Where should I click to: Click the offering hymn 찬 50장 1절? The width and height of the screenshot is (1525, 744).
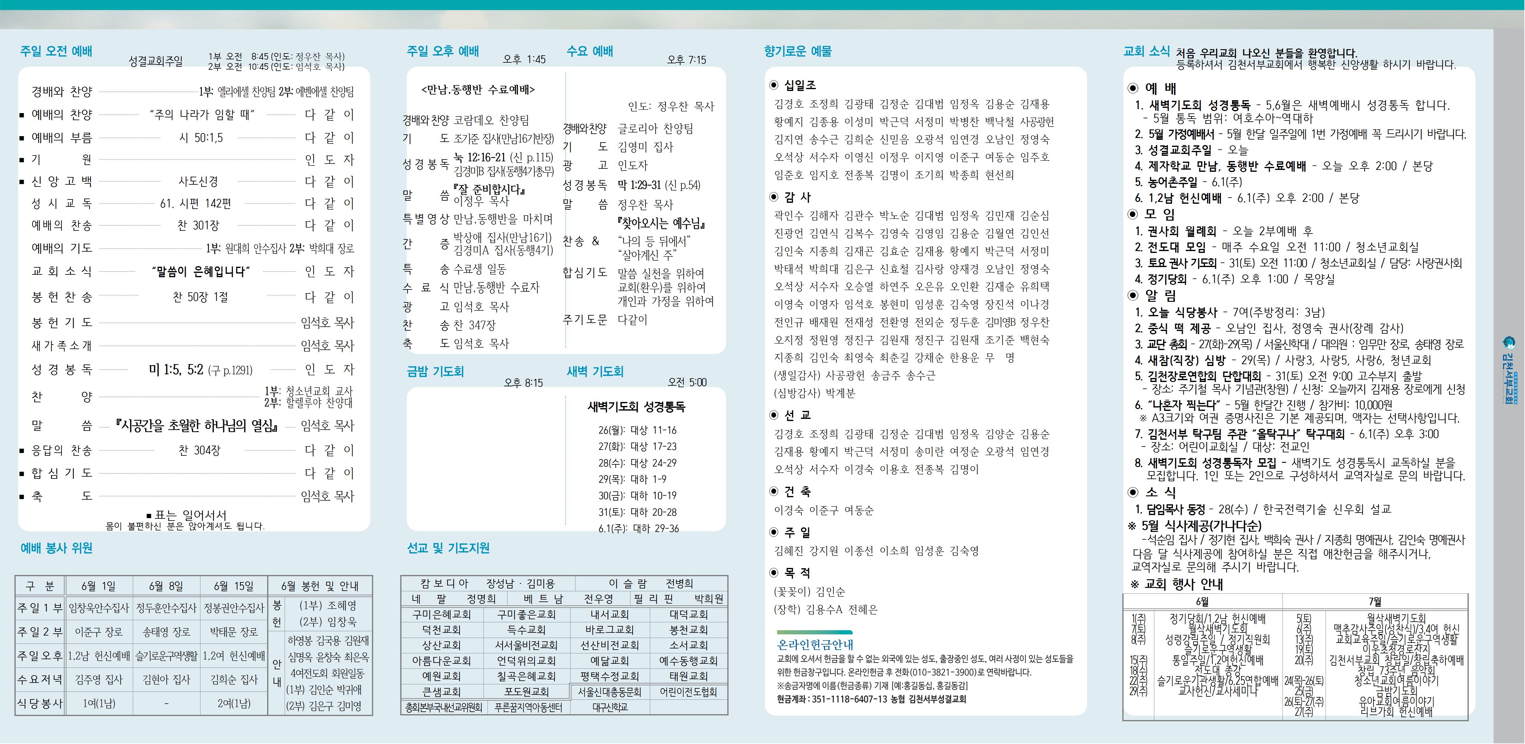(200, 297)
